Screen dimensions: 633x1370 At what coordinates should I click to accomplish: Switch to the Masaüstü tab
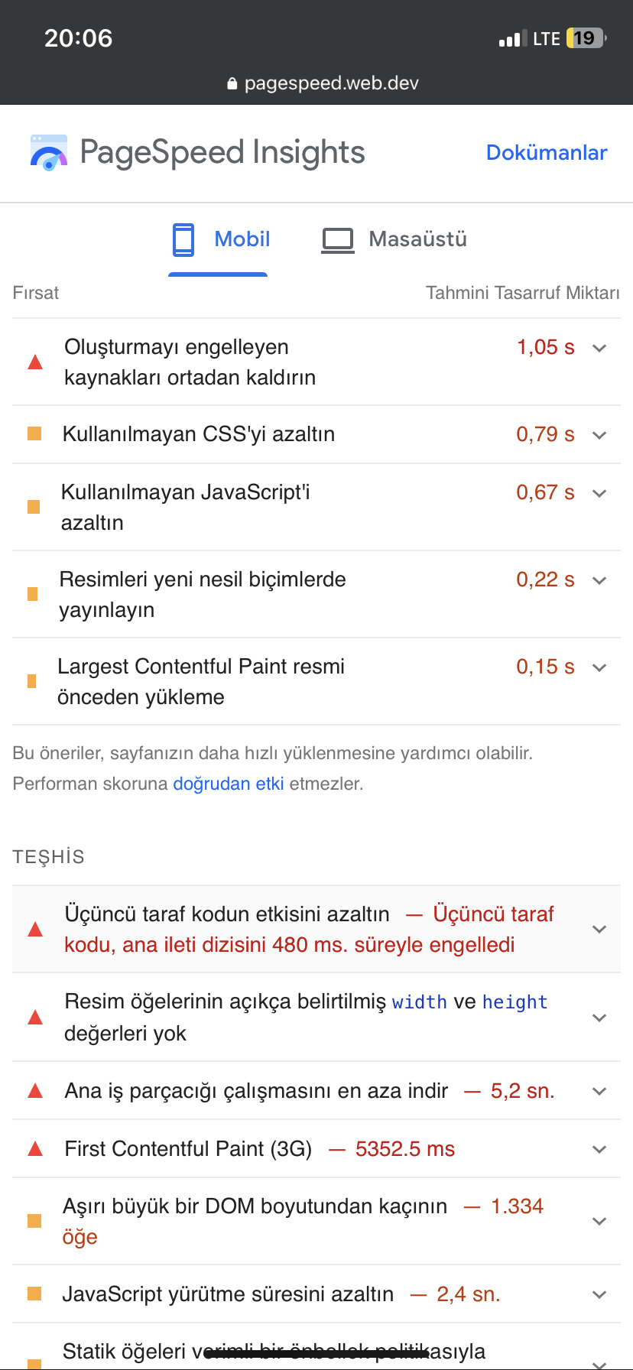[x=394, y=239]
